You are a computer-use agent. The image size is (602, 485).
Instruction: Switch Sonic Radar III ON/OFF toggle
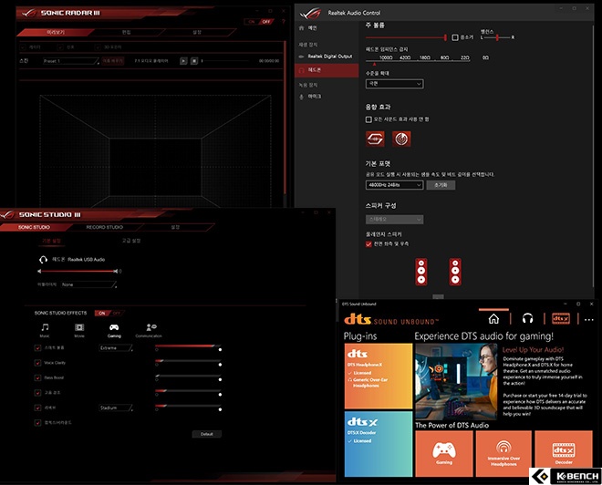coord(259,22)
